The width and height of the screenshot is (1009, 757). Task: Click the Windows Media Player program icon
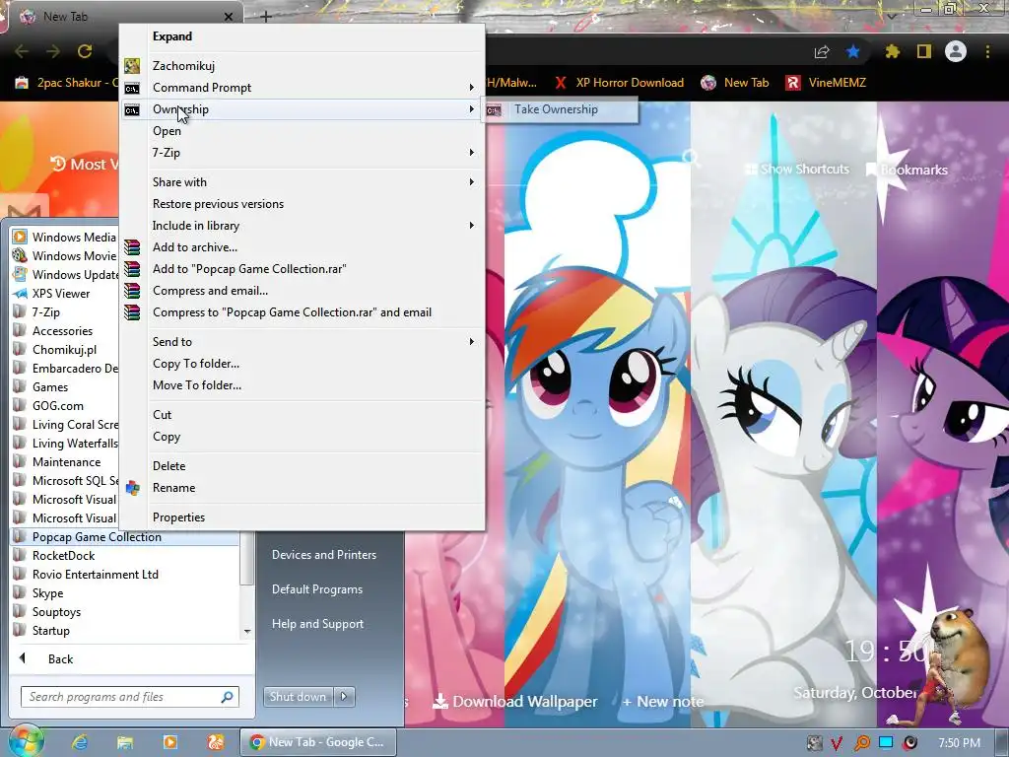pyautogui.click(x=20, y=237)
